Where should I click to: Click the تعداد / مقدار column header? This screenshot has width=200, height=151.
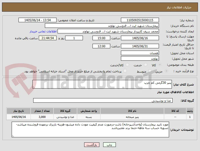(x=42, y=111)
